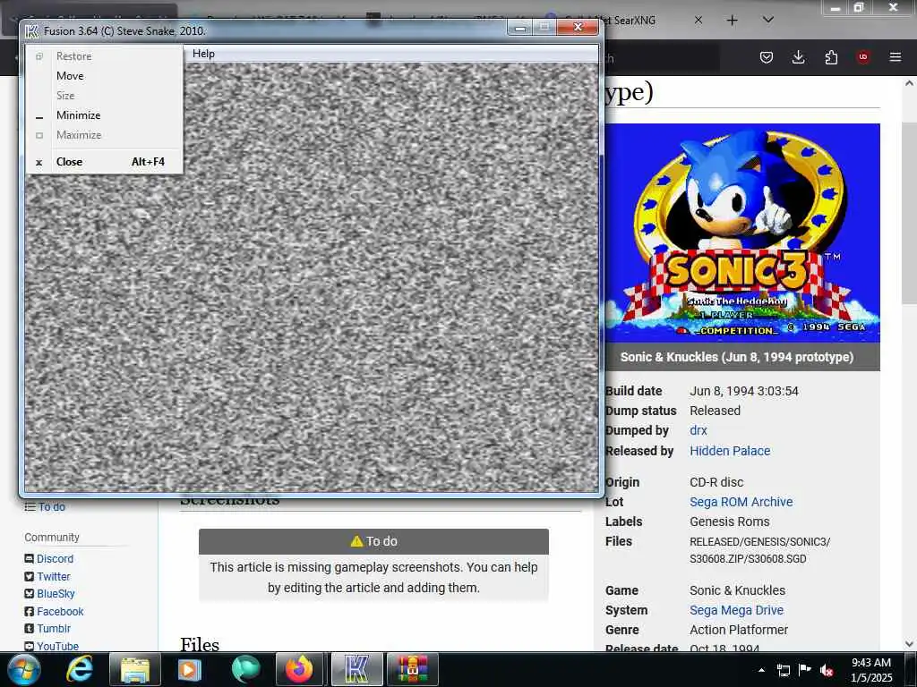The width and height of the screenshot is (917, 687).
Task: Click the 'Action Platformer' genre value
Action: click(x=739, y=630)
